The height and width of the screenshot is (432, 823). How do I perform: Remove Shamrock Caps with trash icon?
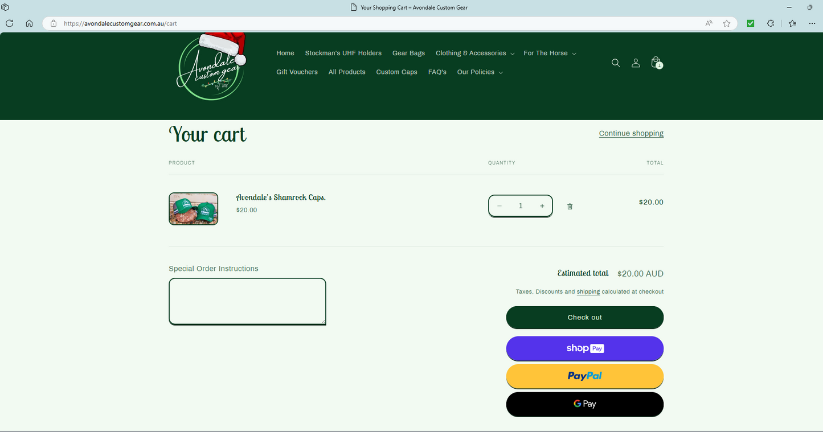[570, 207]
